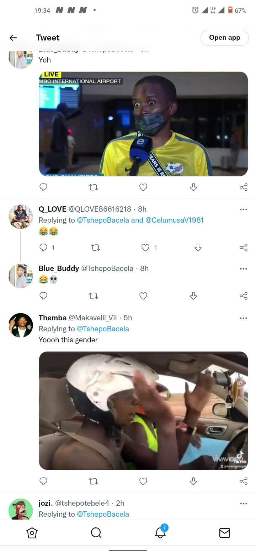Like Q_LOVE's reply
Viewport: 256px width, 554px height.
(145, 248)
